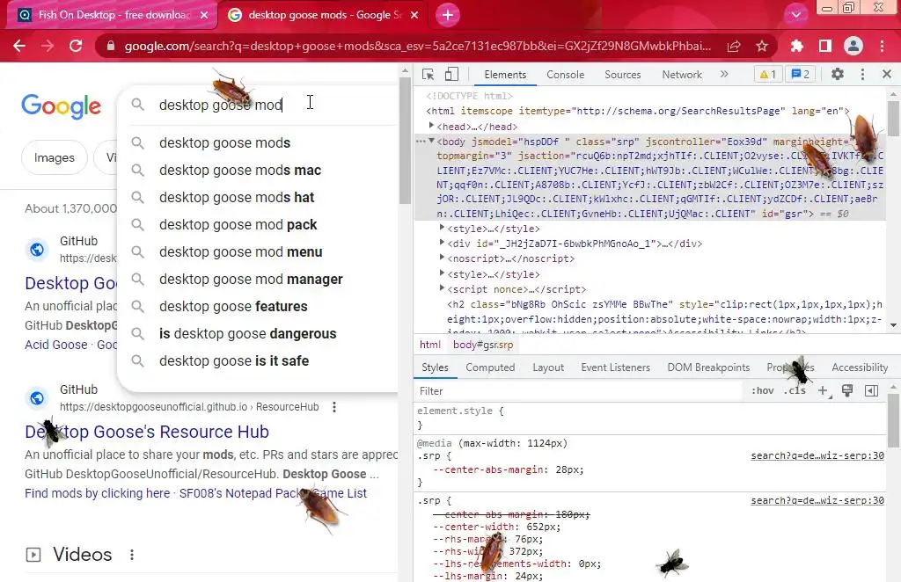901x582 pixels.
Task: Open the DOM Breakpoints tab
Action: (708, 367)
